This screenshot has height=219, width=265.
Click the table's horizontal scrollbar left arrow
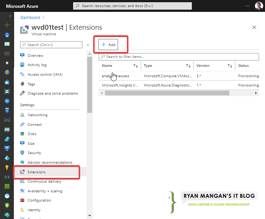[x=102, y=93]
